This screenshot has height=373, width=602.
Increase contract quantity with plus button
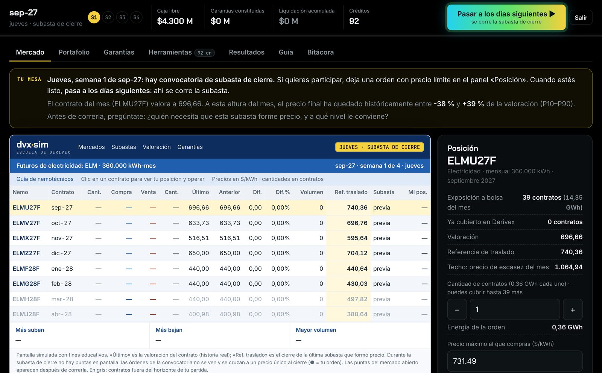pos(573,309)
